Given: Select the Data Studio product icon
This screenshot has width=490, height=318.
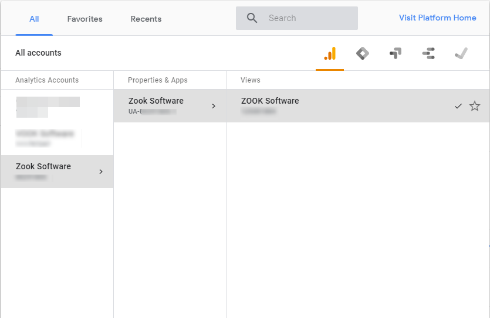Looking at the screenshot, I should 428,53.
